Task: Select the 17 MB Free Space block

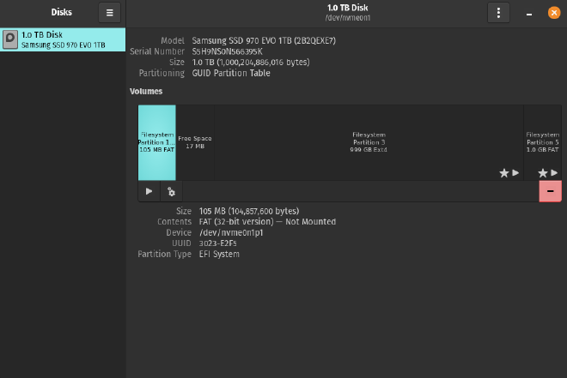Action: (x=195, y=142)
